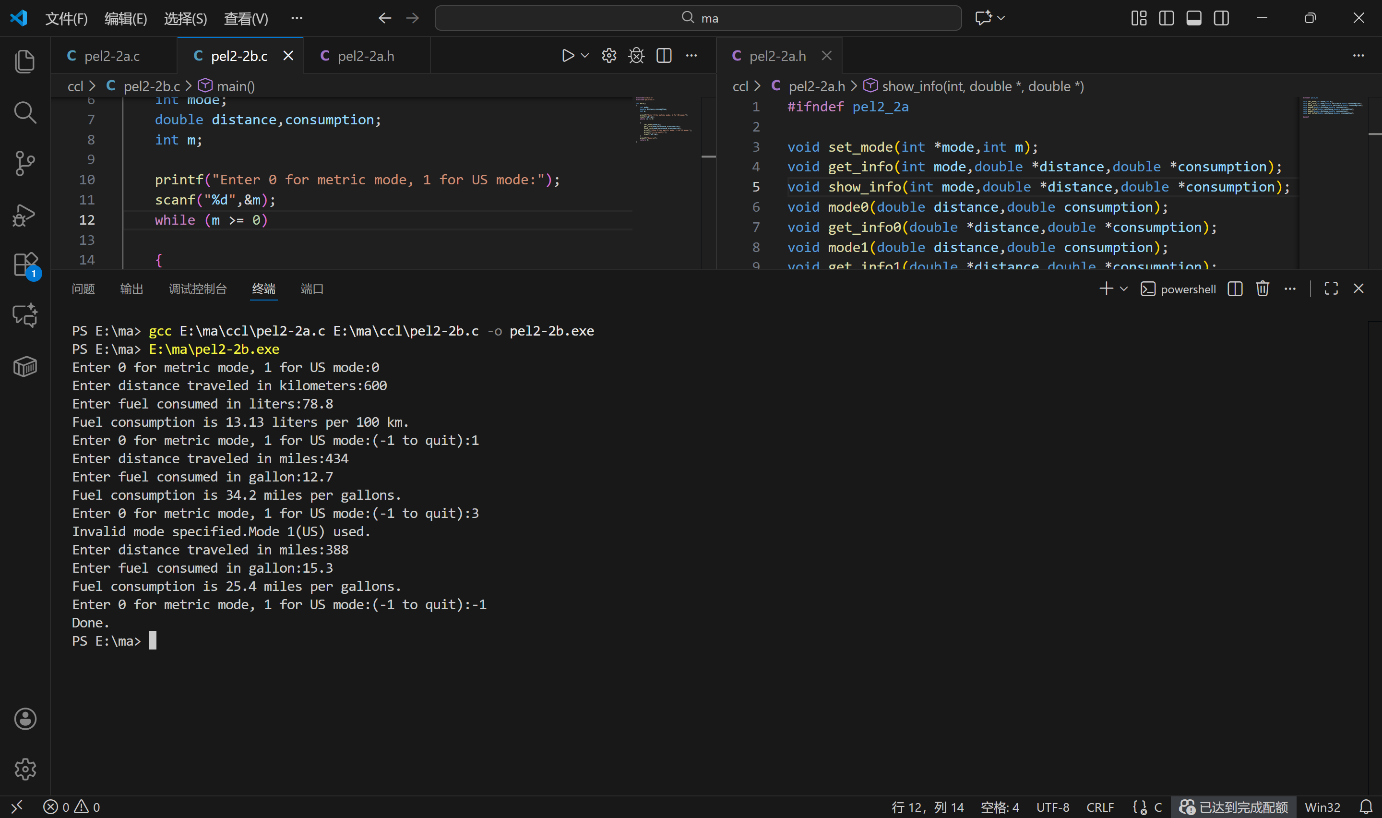1382x818 pixels.
Task: Open Run and Debug view
Action: coord(25,215)
